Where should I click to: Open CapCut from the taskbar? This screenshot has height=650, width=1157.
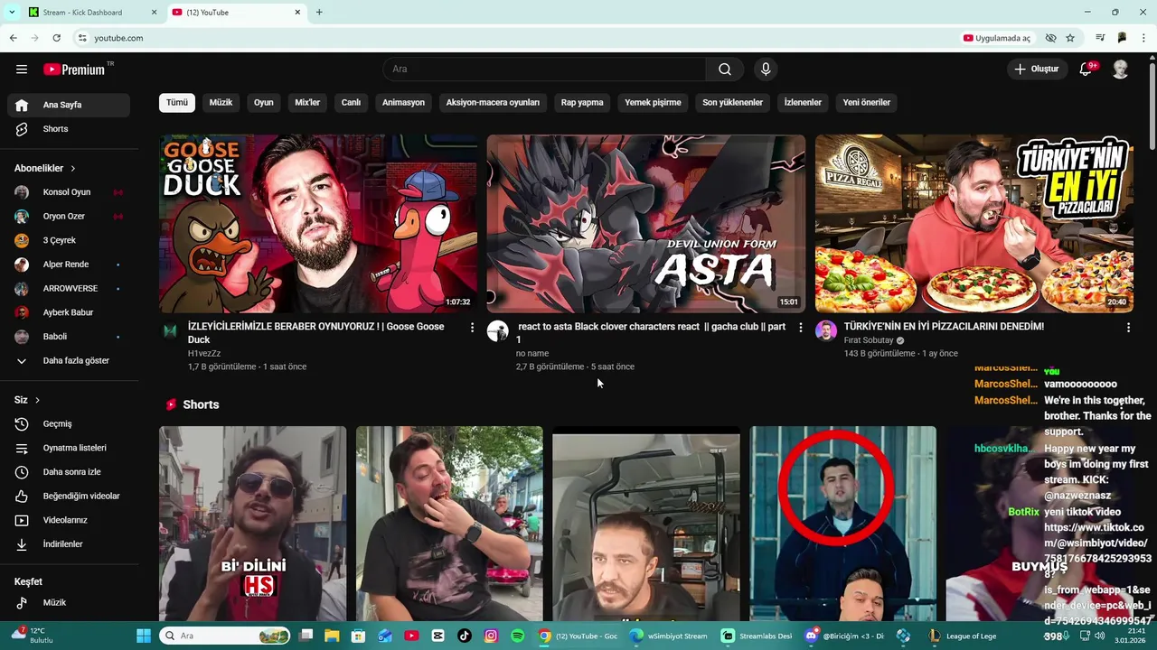point(438,636)
